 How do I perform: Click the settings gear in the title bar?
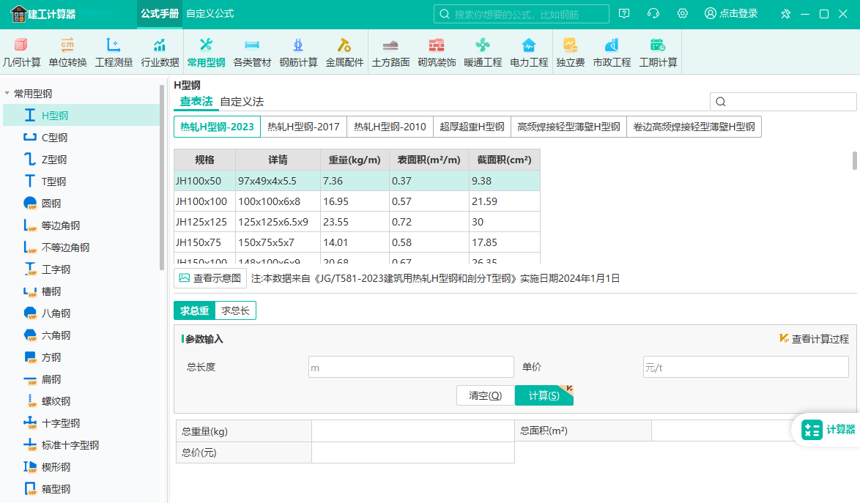[x=683, y=14]
